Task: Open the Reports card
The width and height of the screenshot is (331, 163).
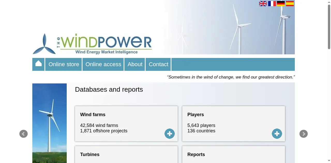Action: (234, 155)
